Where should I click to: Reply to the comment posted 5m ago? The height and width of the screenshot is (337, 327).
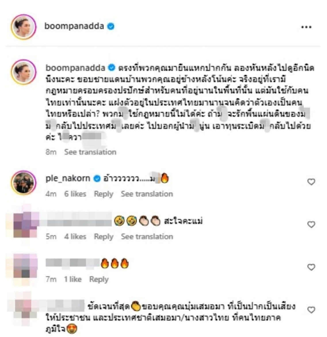coord(103,237)
